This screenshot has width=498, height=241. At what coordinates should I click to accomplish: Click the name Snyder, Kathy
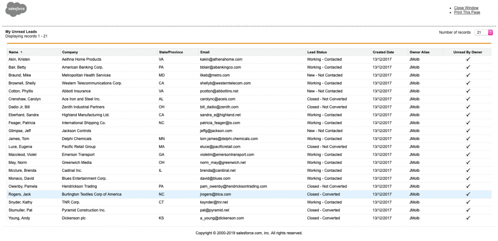click(x=20, y=202)
